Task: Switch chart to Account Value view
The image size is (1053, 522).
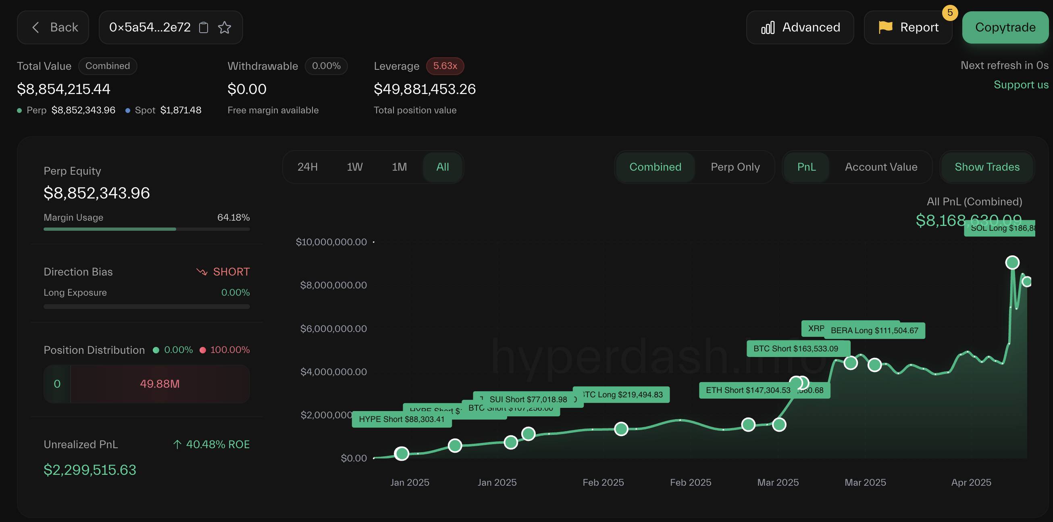Action: (x=881, y=167)
